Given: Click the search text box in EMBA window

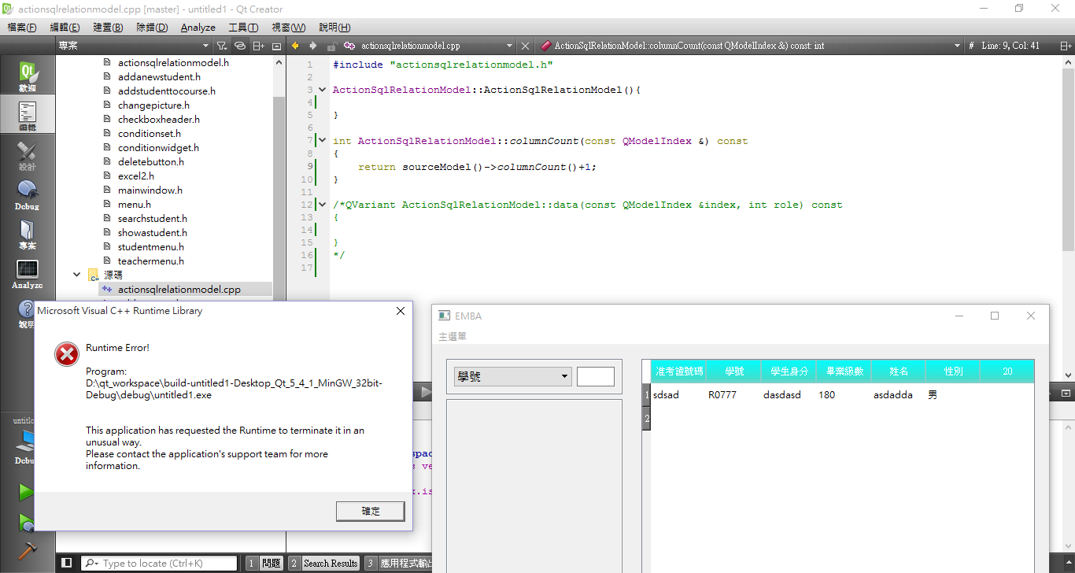Looking at the screenshot, I should point(596,376).
